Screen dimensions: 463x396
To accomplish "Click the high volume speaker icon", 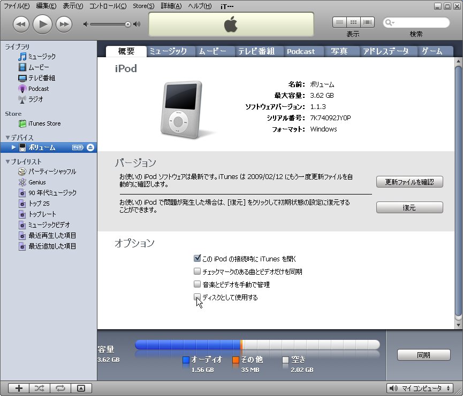I will click(x=136, y=24).
